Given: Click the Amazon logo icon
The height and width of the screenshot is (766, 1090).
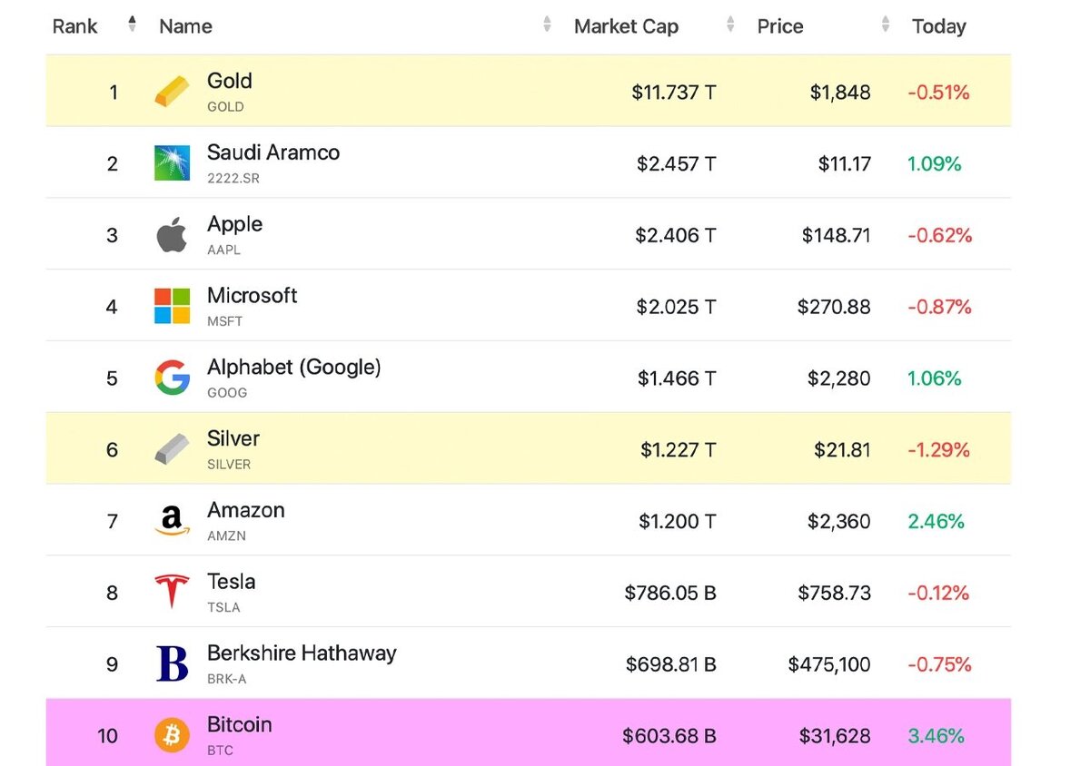Looking at the screenshot, I should tap(172, 521).
